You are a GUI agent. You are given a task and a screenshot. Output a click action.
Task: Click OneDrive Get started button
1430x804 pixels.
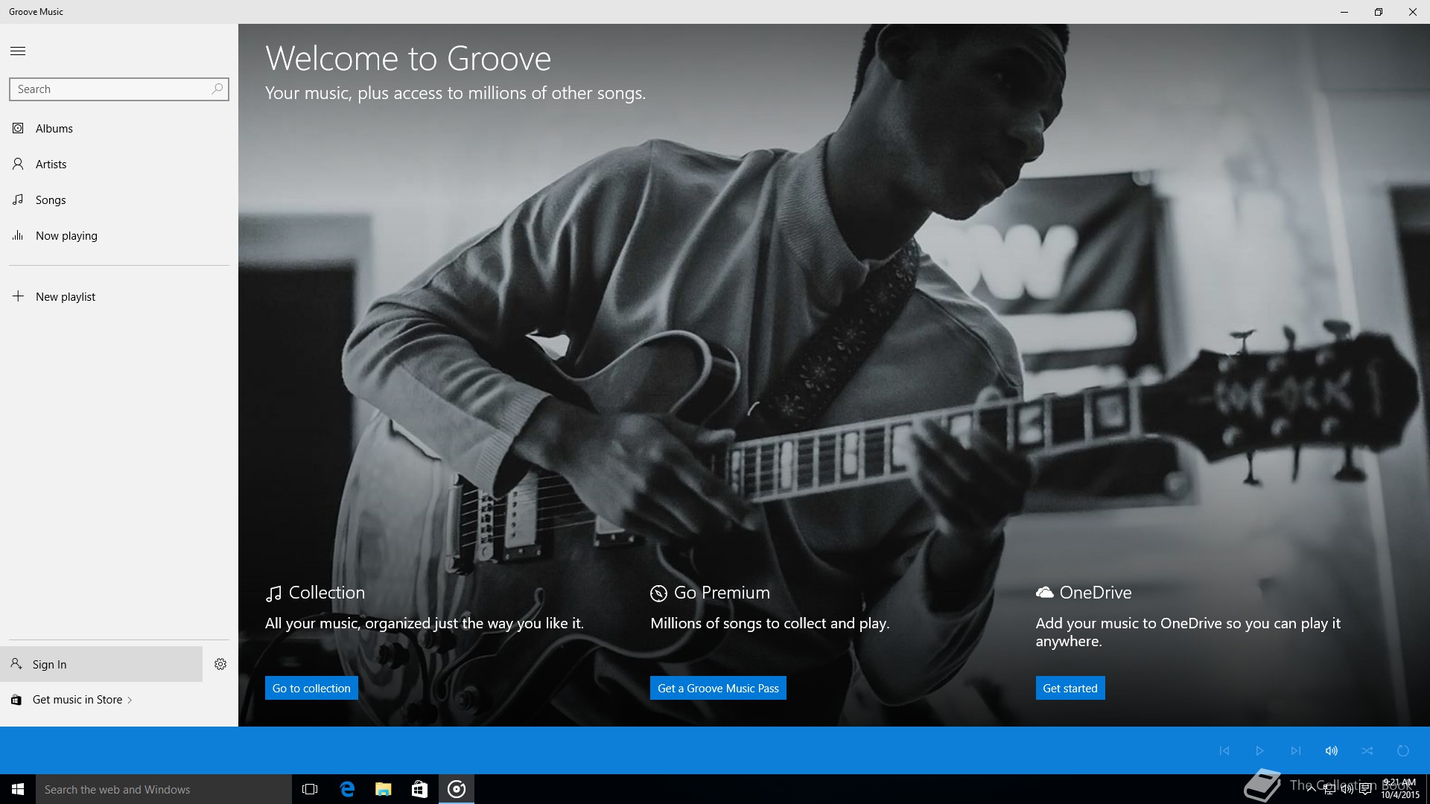(x=1070, y=688)
